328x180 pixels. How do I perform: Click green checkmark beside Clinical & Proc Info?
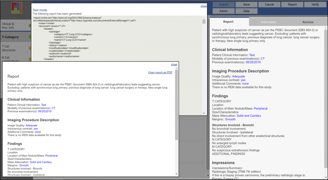click(30, 25)
